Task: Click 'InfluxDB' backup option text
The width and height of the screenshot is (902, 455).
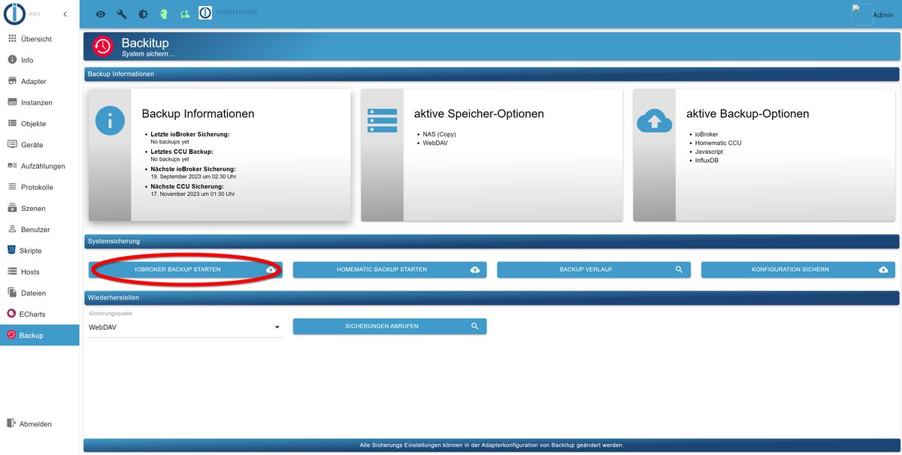Action: tap(708, 160)
